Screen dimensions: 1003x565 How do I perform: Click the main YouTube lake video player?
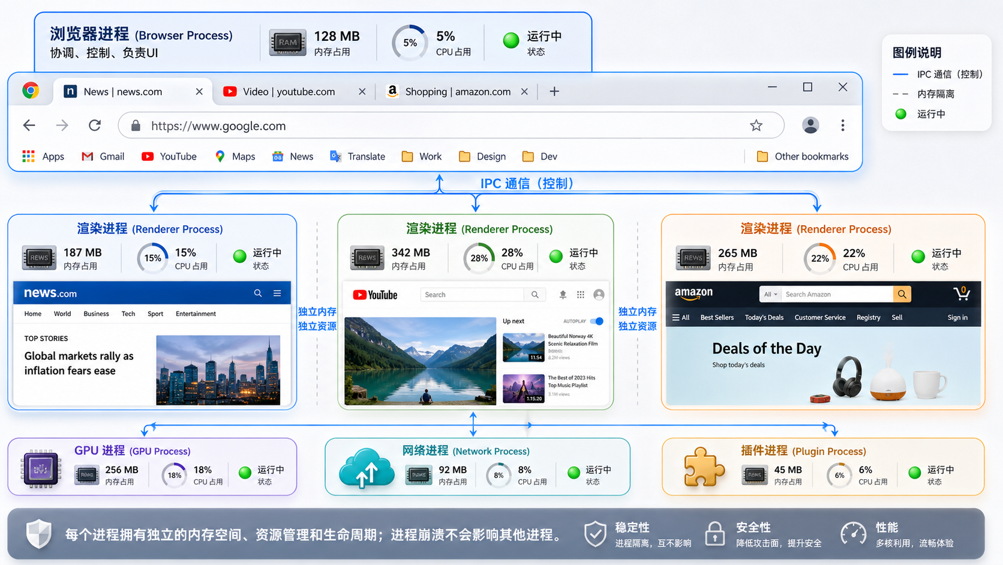tap(420, 361)
